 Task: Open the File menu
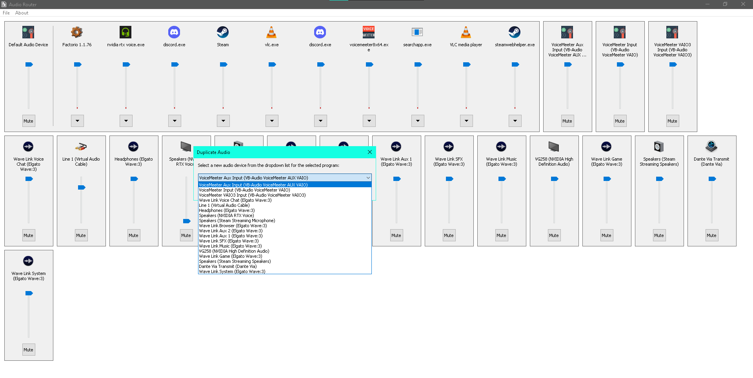6,13
